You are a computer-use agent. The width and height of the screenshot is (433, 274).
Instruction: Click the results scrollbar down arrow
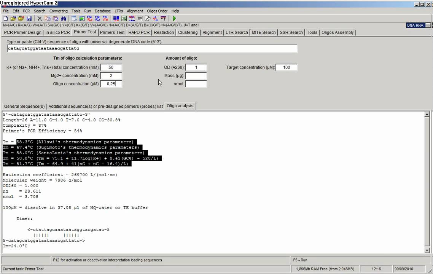click(427, 250)
